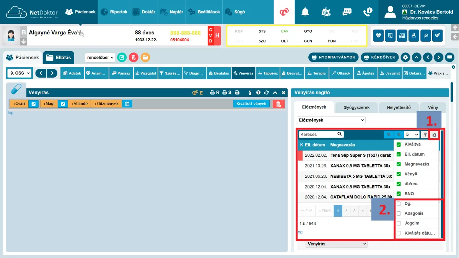Click the +Gyári button
The width and height of the screenshot is (459, 258).
tap(19, 104)
